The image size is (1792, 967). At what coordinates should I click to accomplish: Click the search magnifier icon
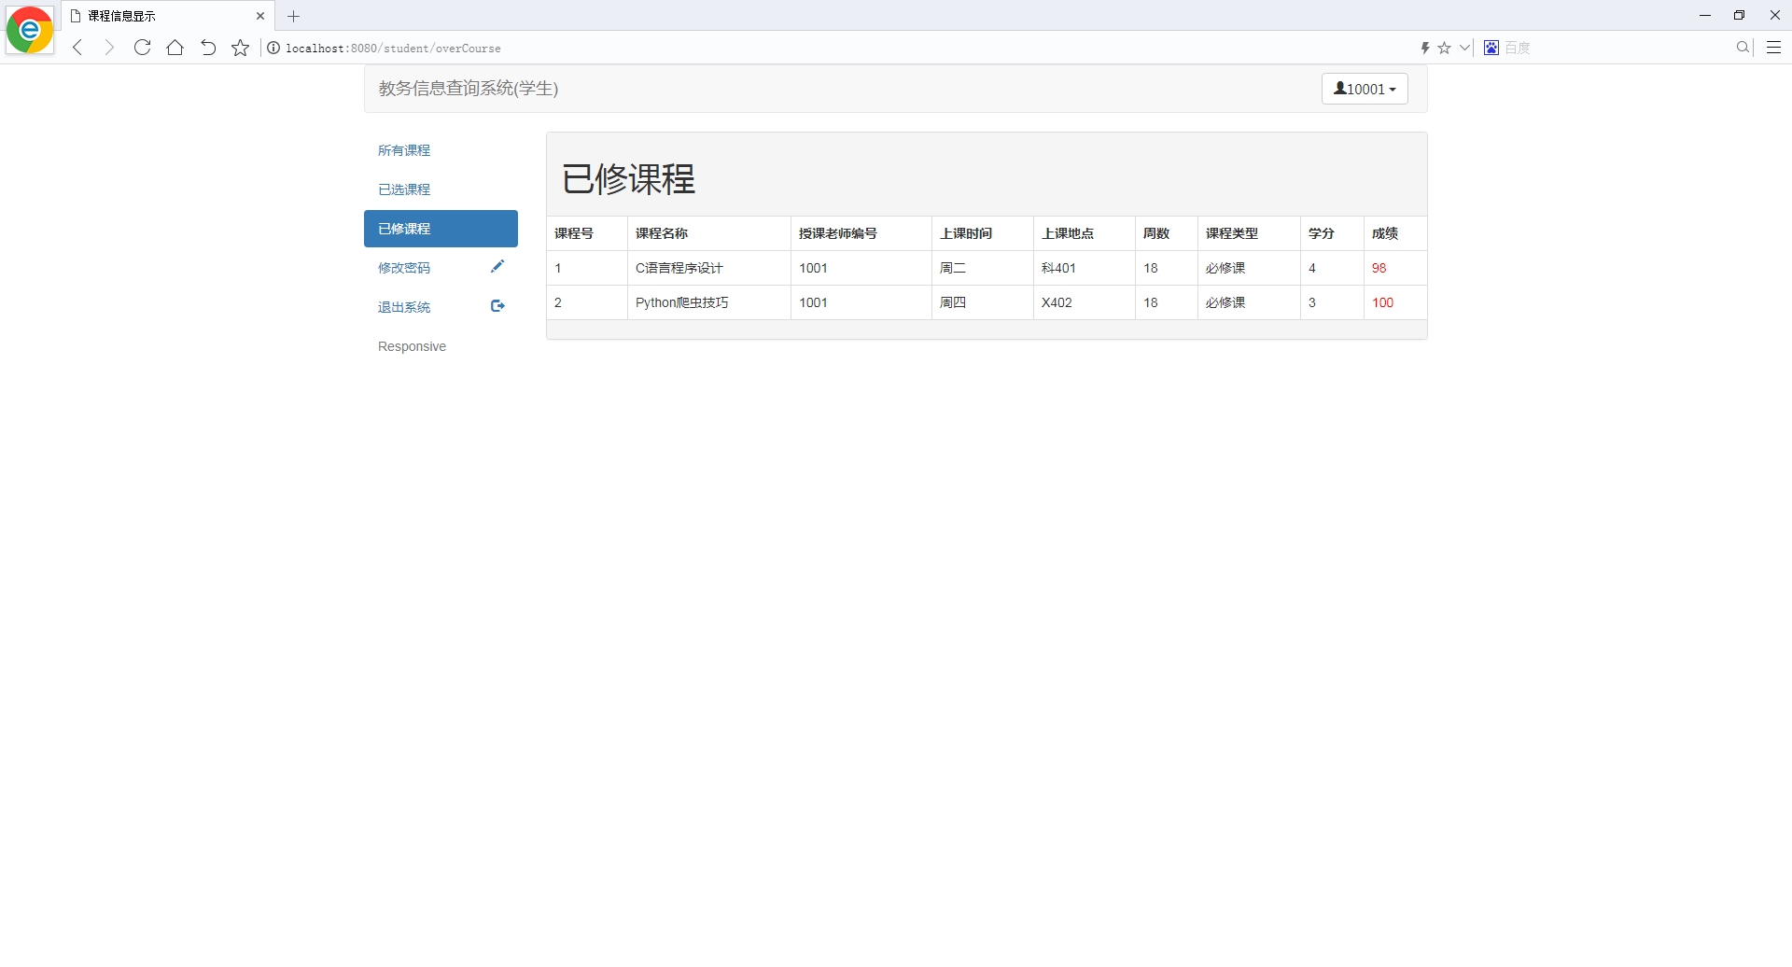click(x=1743, y=48)
